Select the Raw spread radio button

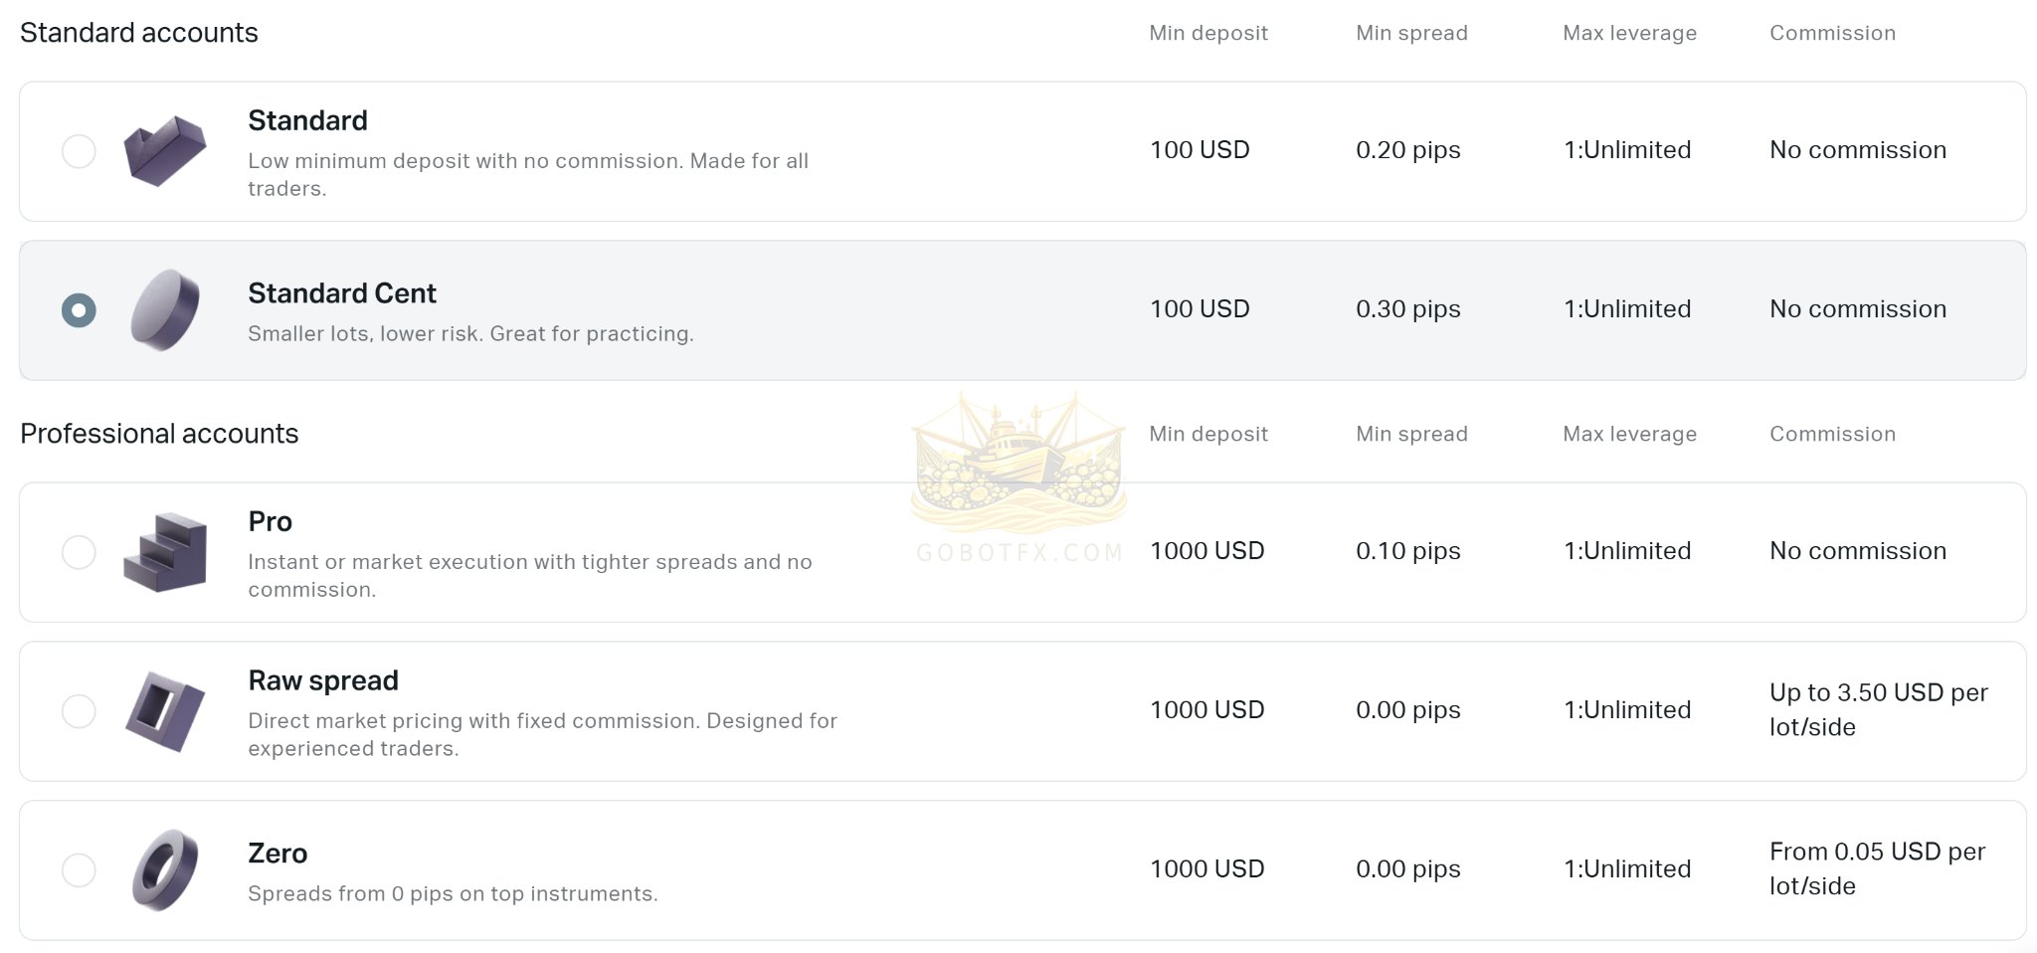(80, 710)
